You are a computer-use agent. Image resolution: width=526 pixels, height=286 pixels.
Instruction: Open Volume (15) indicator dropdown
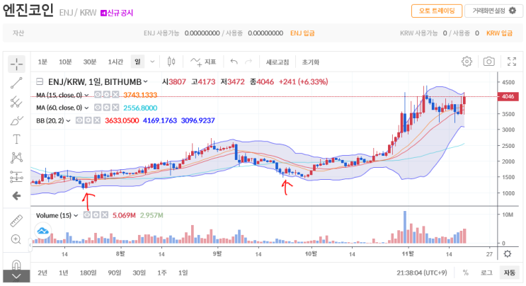click(76, 215)
